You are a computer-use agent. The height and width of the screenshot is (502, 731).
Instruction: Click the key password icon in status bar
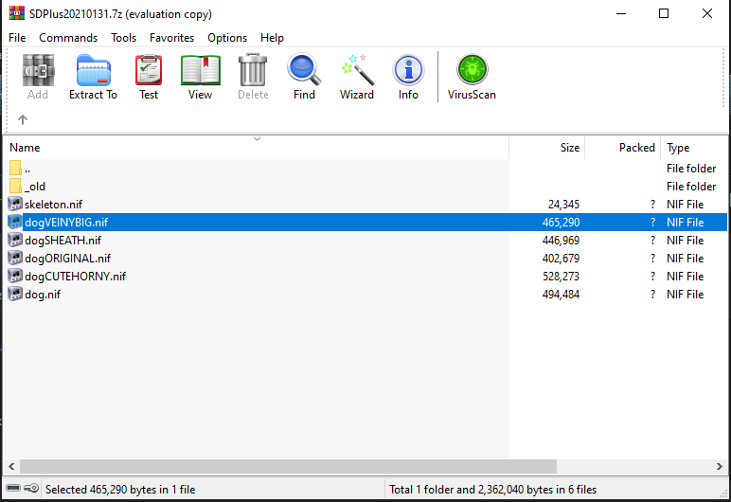click(31, 489)
